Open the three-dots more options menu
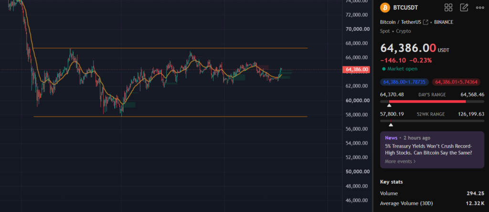The height and width of the screenshot is (212, 489). [x=480, y=8]
